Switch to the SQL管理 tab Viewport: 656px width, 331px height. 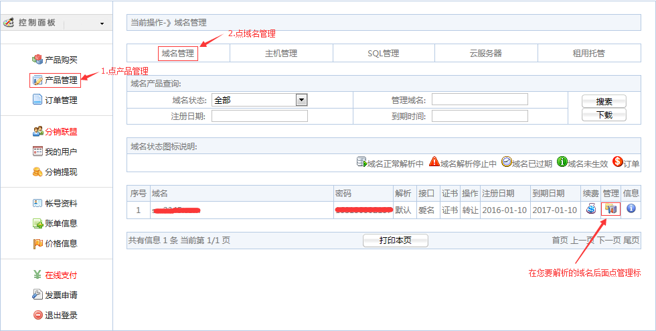(383, 54)
